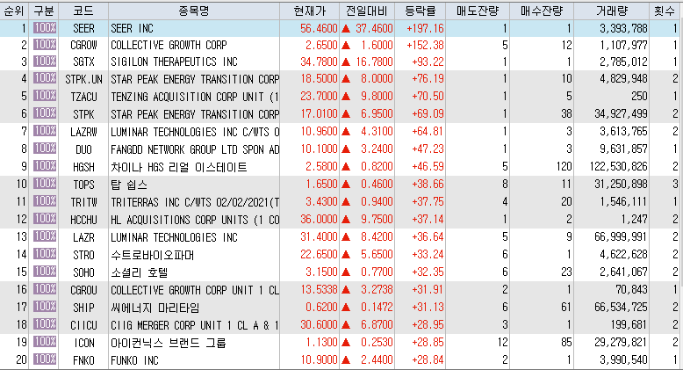Select the SOHO ticker code
Screen dimensions: 683x370
(x=83, y=272)
